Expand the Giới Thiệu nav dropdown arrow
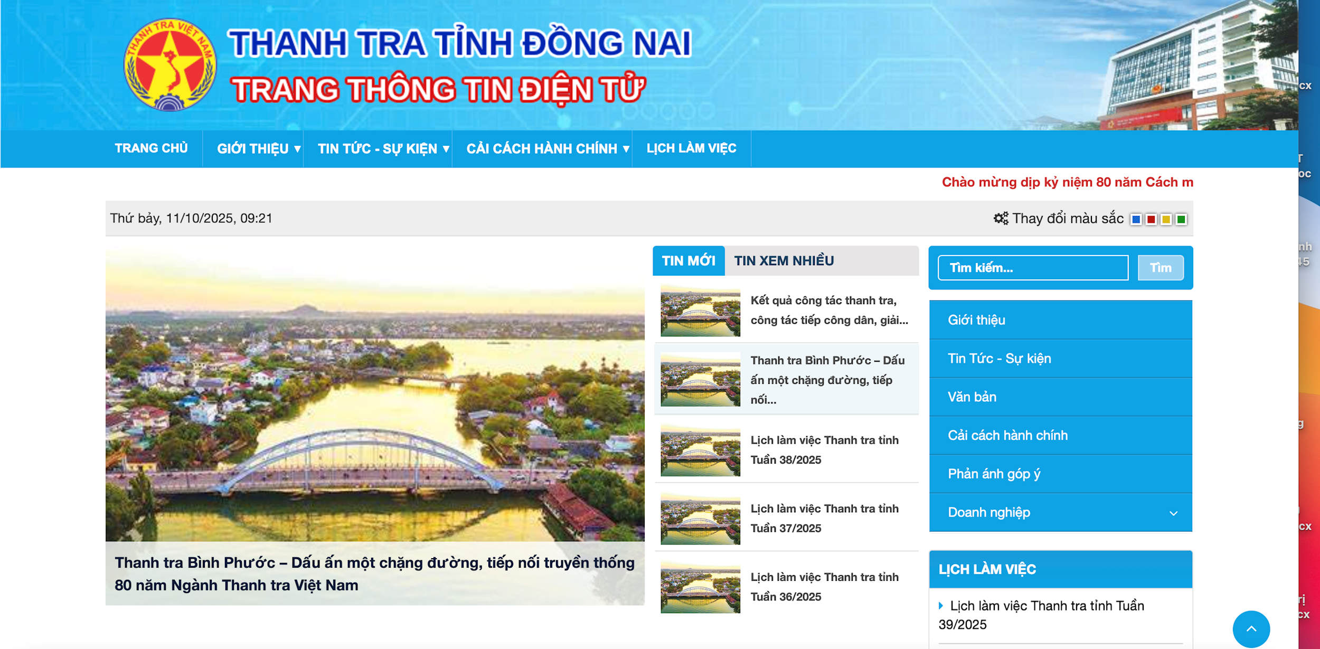 pos(297,149)
